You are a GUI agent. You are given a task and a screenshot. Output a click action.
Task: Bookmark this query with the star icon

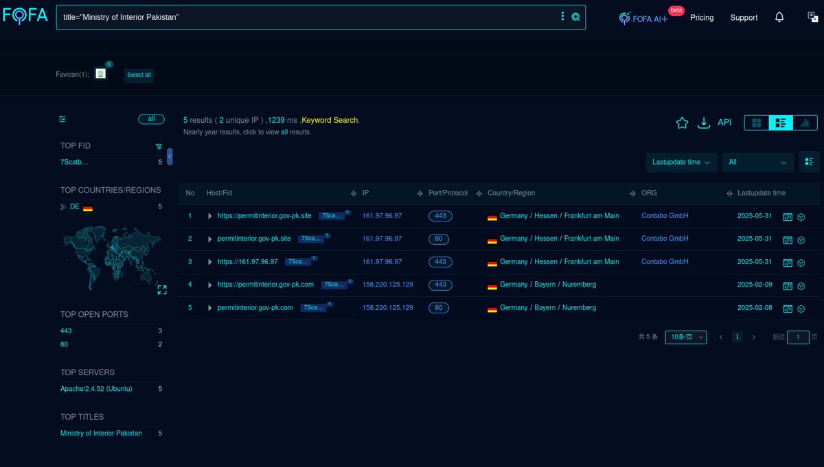682,123
